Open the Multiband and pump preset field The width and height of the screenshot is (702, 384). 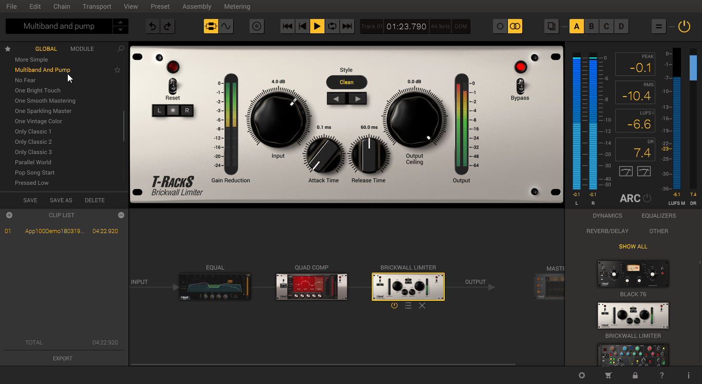click(59, 26)
